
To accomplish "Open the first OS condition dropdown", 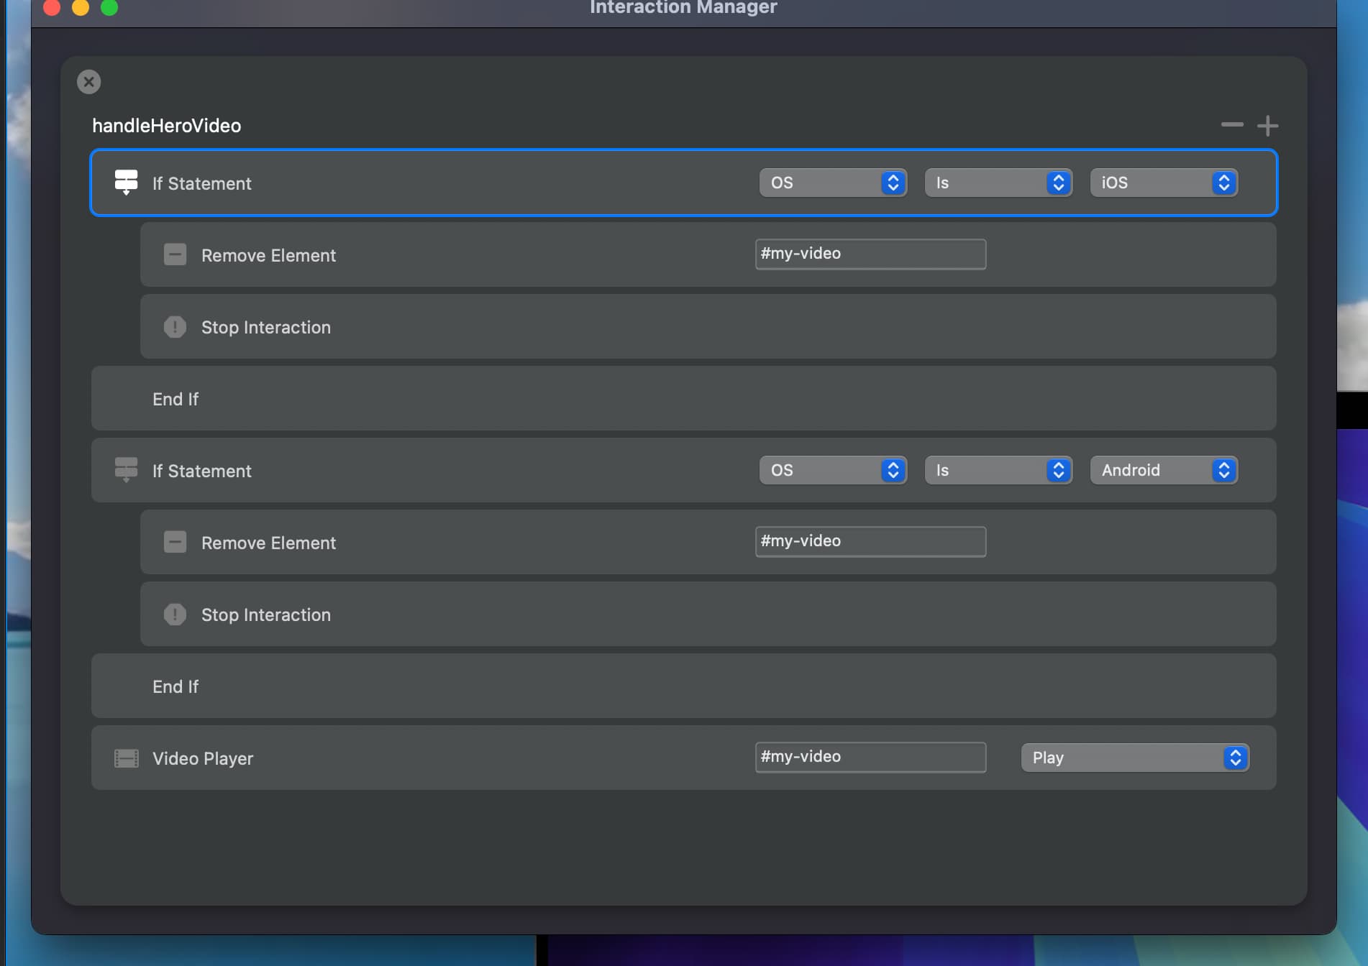I will tap(832, 183).
